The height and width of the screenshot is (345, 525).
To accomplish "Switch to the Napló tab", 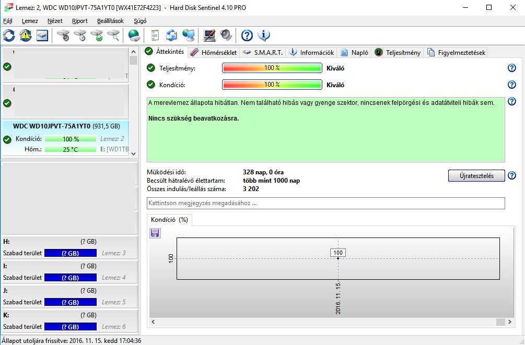I will [x=355, y=53].
